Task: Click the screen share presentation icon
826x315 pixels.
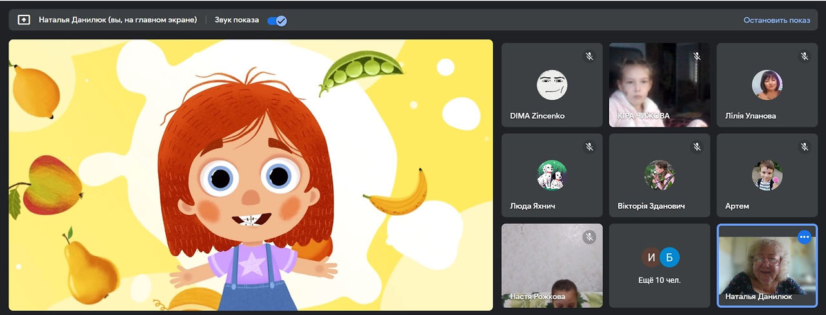Action: click(24, 20)
